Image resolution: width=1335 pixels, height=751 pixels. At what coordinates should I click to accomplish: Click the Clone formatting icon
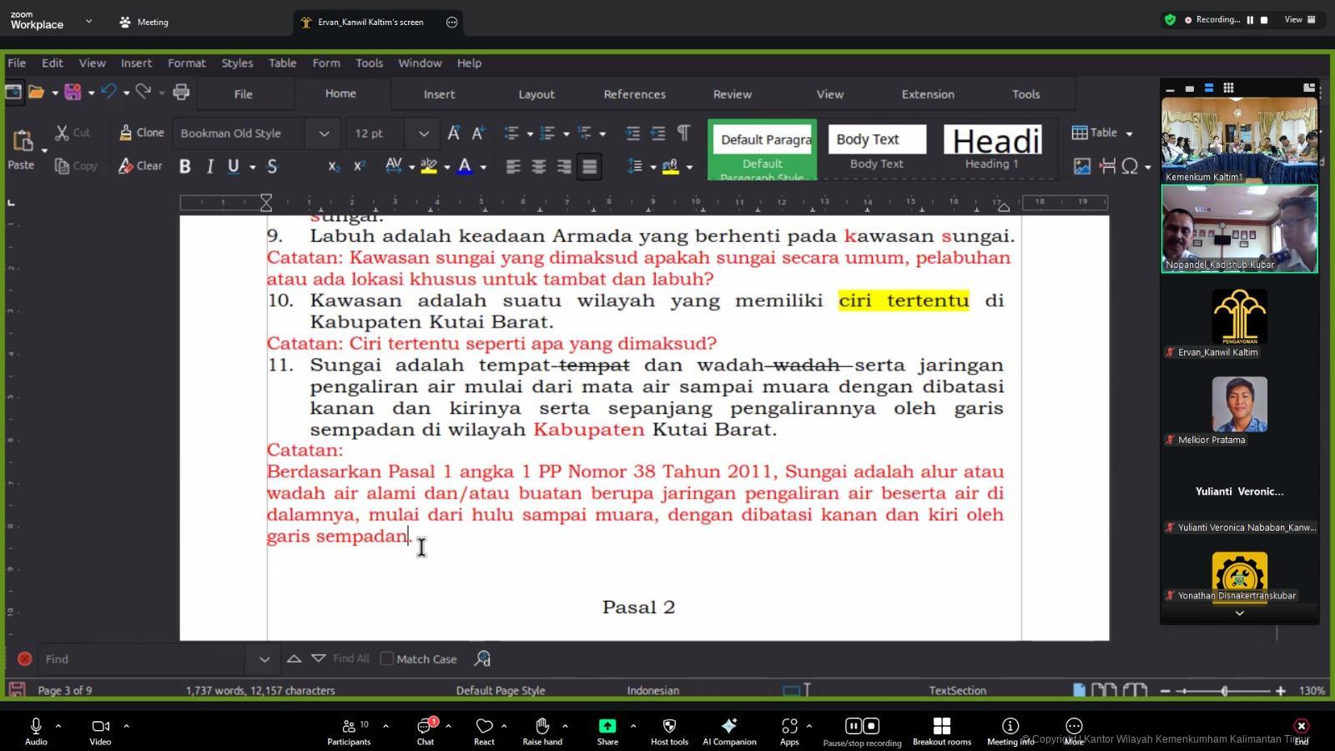click(141, 133)
